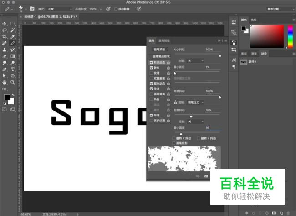Open the 模式 blend mode dropdown showing 正常
296x216 pixels.
(x=60, y=9)
